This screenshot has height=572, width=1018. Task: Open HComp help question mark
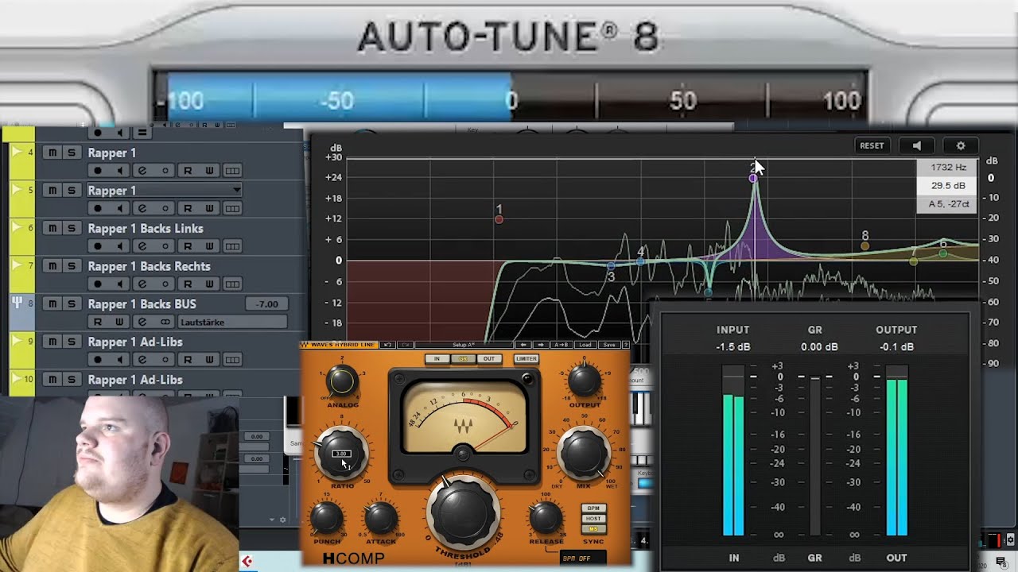(x=626, y=345)
